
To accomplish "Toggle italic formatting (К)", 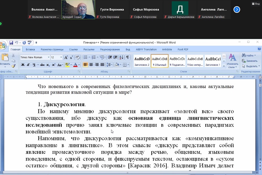I will [28, 65].
